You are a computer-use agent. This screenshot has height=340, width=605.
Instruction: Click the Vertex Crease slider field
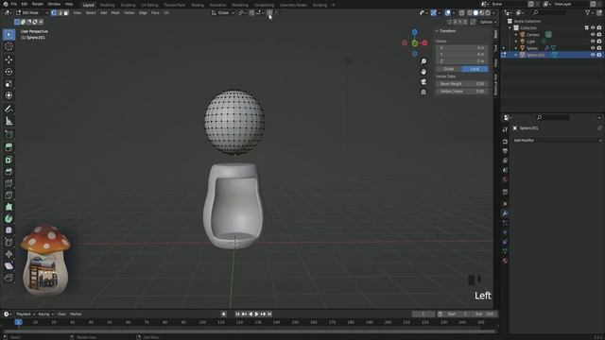(462, 92)
